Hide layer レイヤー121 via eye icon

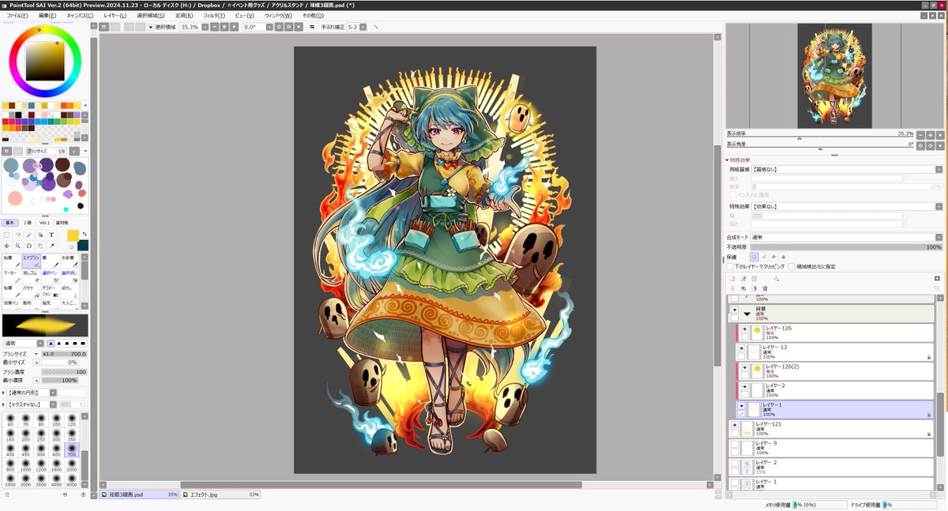pyautogui.click(x=734, y=425)
